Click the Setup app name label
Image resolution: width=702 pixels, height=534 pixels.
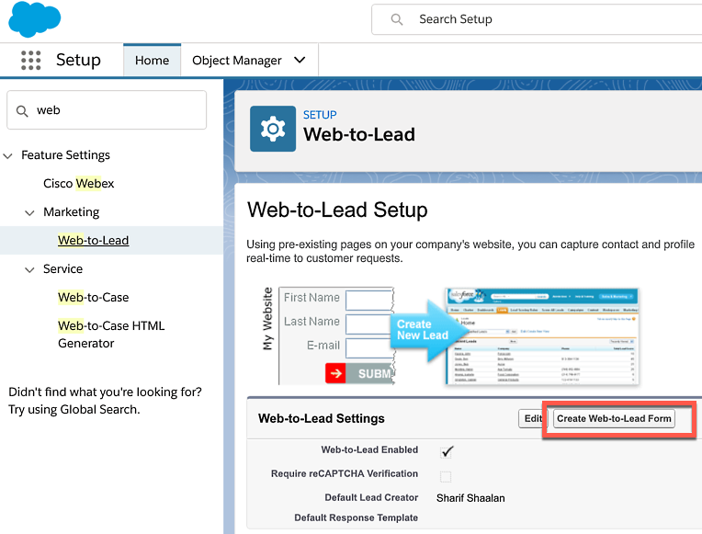click(78, 60)
